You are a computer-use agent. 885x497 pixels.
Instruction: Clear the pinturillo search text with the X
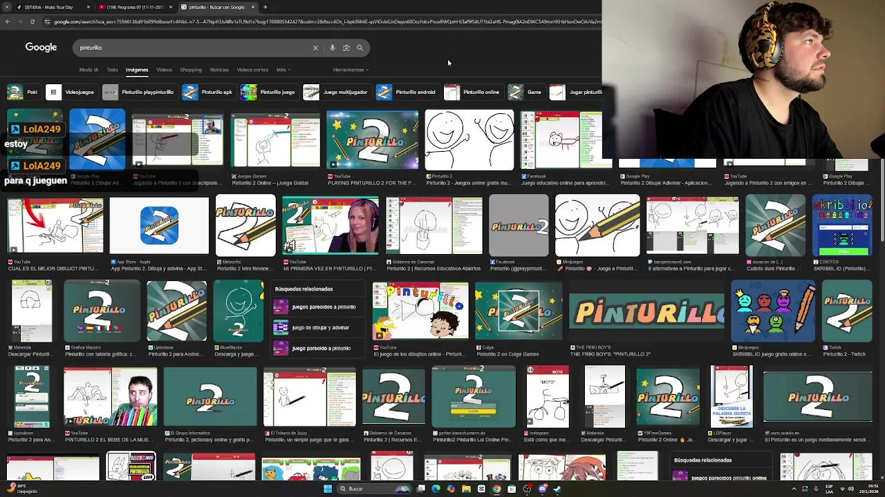pyautogui.click(x=315, y=48)
